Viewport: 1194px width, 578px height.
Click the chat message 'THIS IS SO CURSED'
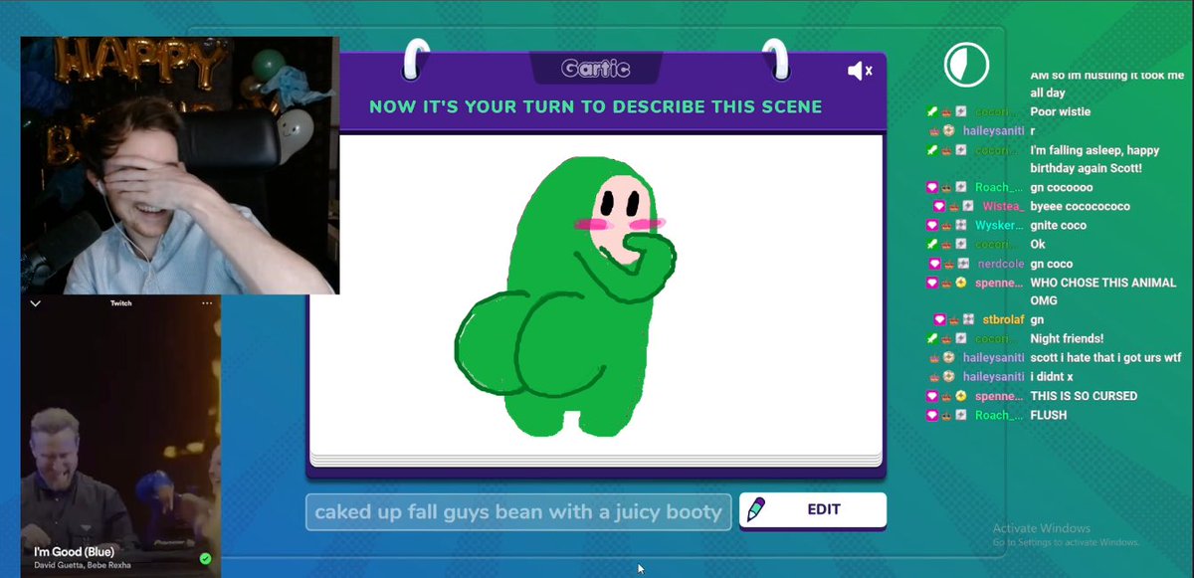point(1084,396)
